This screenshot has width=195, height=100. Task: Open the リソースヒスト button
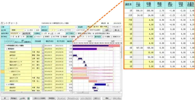(x=86, y=98)
